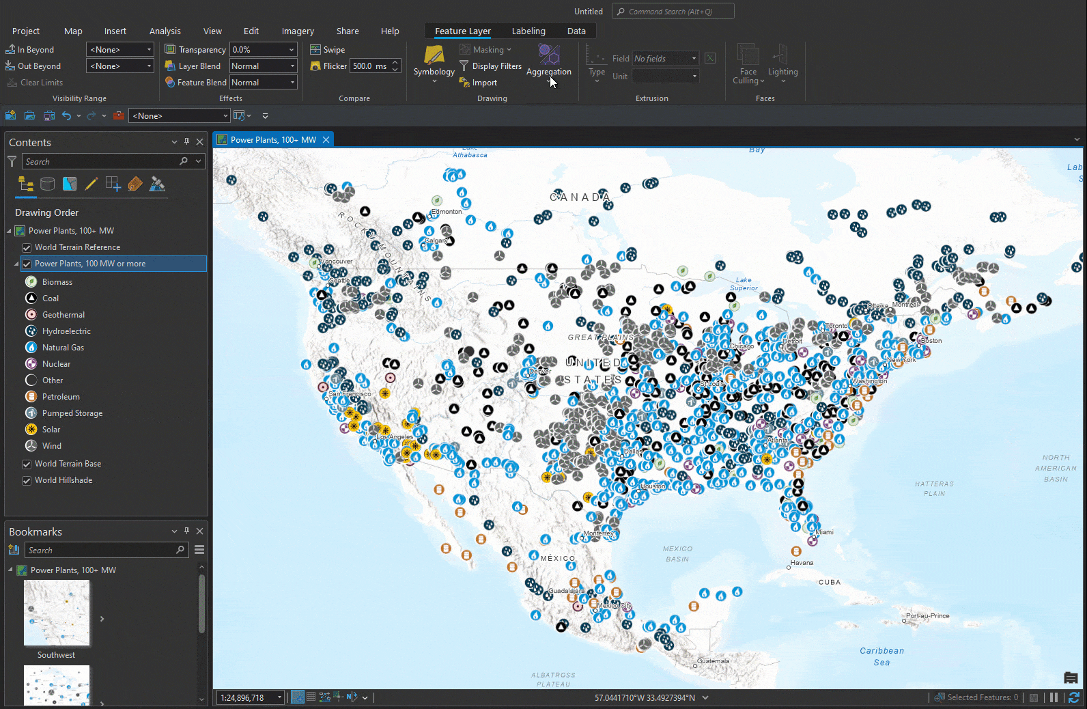Select List By Snapping icon
This screenshot has width=1087, height=709.
pyautogui.click(x=113, y=184)
